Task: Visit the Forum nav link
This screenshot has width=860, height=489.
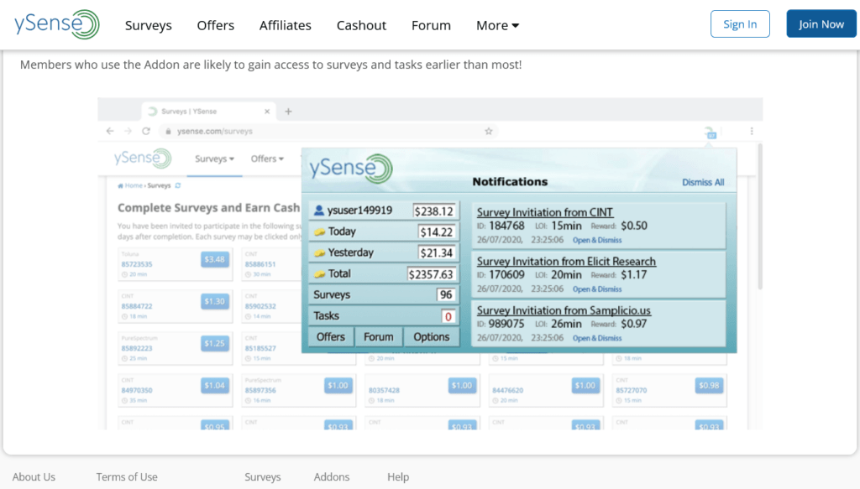Action: point(431,25)
